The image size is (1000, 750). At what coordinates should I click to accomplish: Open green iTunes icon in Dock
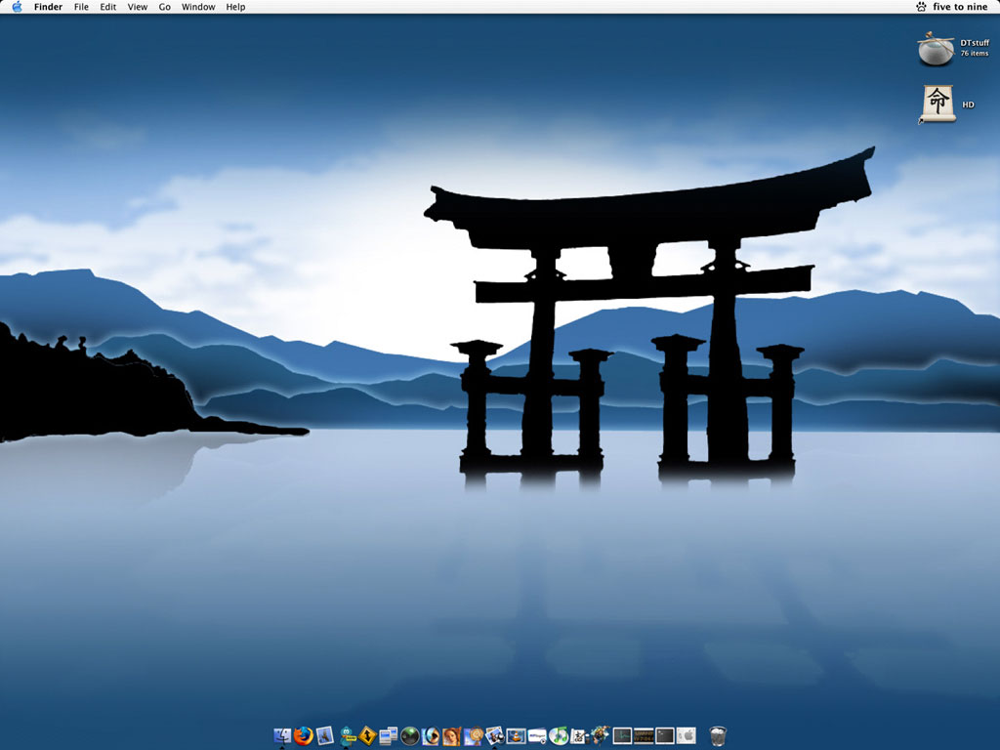(559, 735)
